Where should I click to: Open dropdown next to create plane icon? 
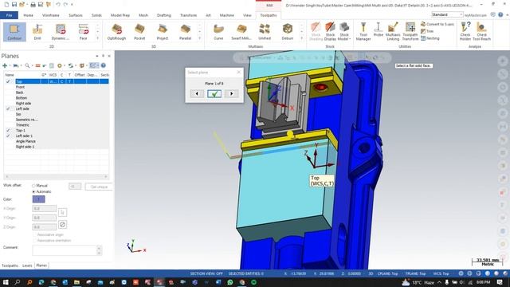click(x=9, y=65)
